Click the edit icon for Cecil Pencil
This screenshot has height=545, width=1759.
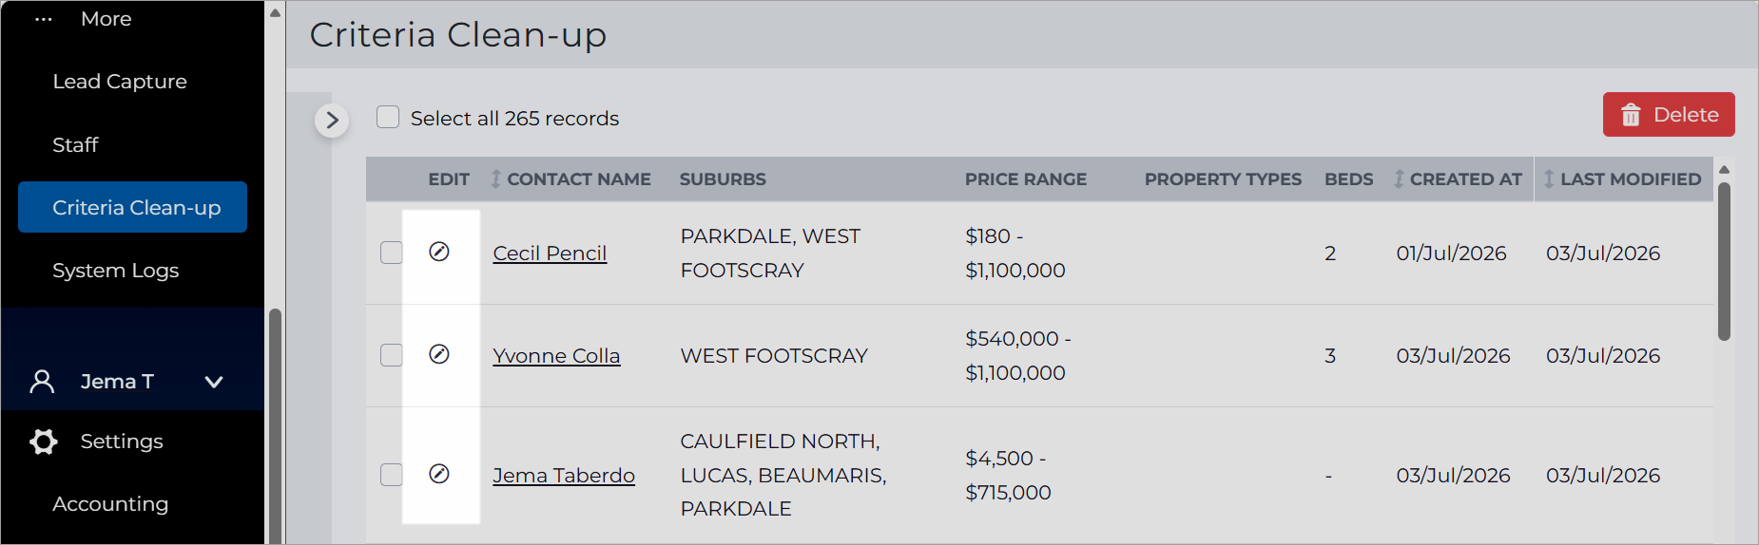click(x=439, y=252)
